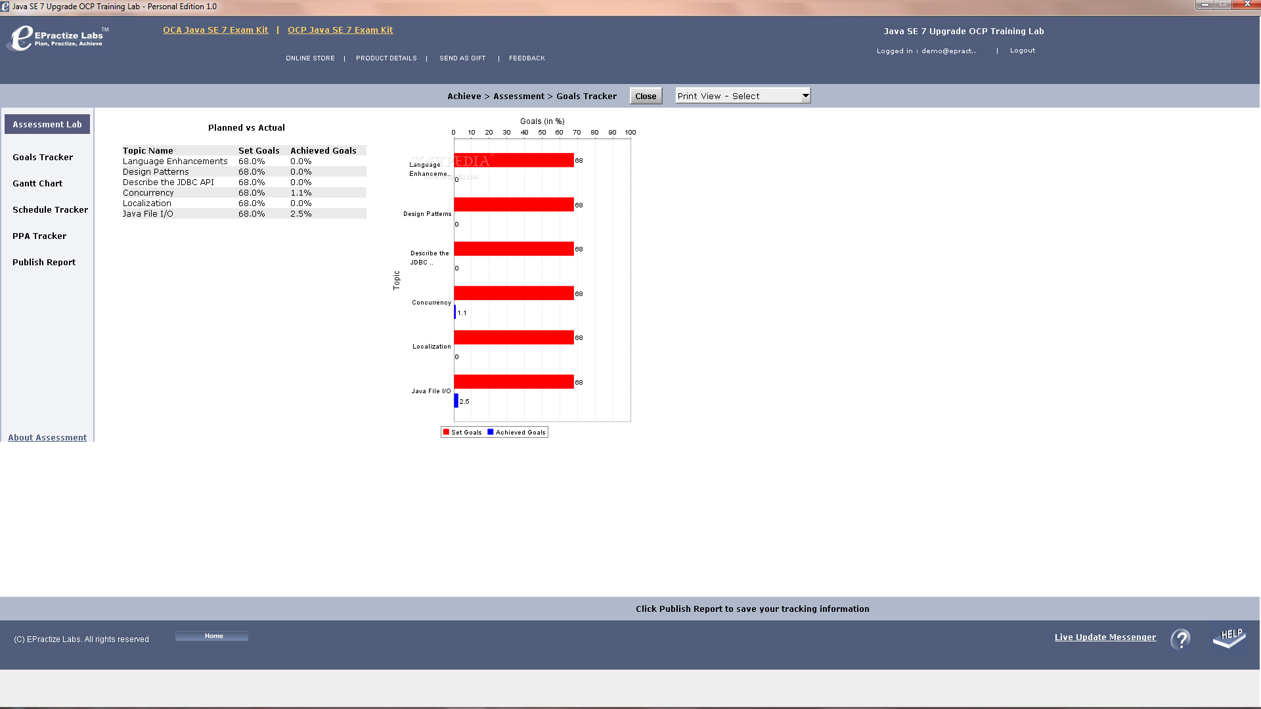1261x709 pixels.
Task: Click the EPractize Labs logo
Action: pyautogui.click(x=57, y=37)
